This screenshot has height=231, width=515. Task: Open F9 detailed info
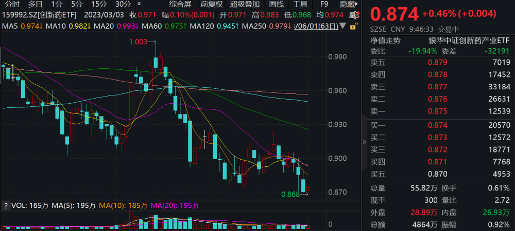(324, 4)
